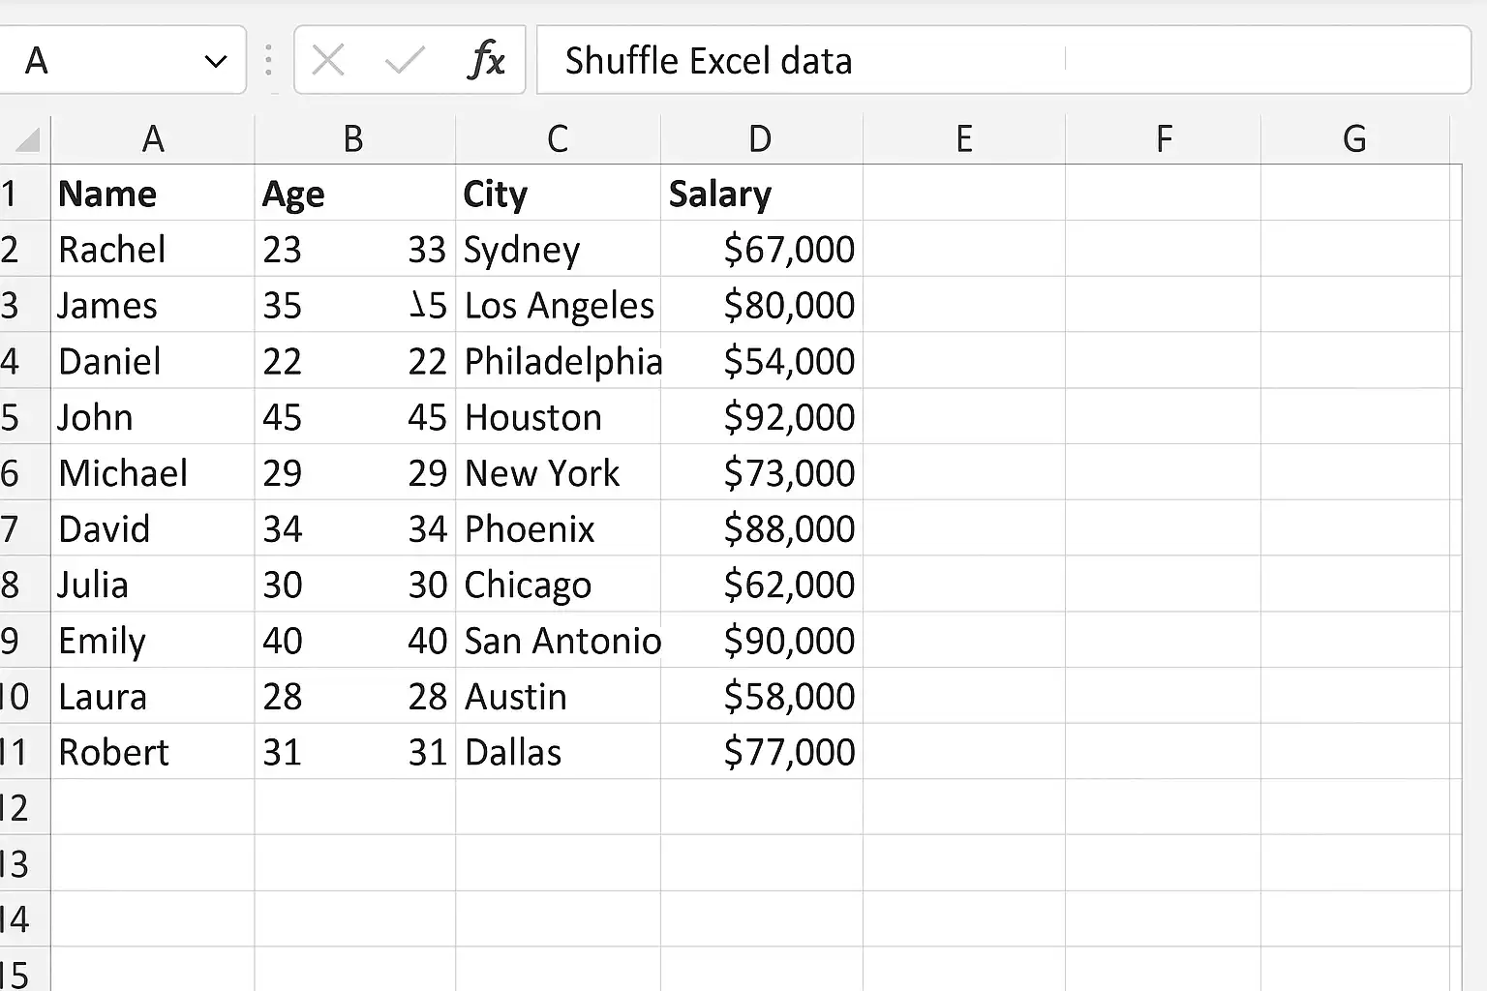1487x991 pixels.
Task: Open the Insert Function fx dialog
Action: point(486,61)
